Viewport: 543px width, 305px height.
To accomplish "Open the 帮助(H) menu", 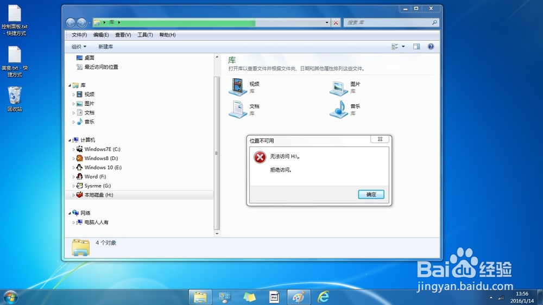I will click(x=167, y=35).
